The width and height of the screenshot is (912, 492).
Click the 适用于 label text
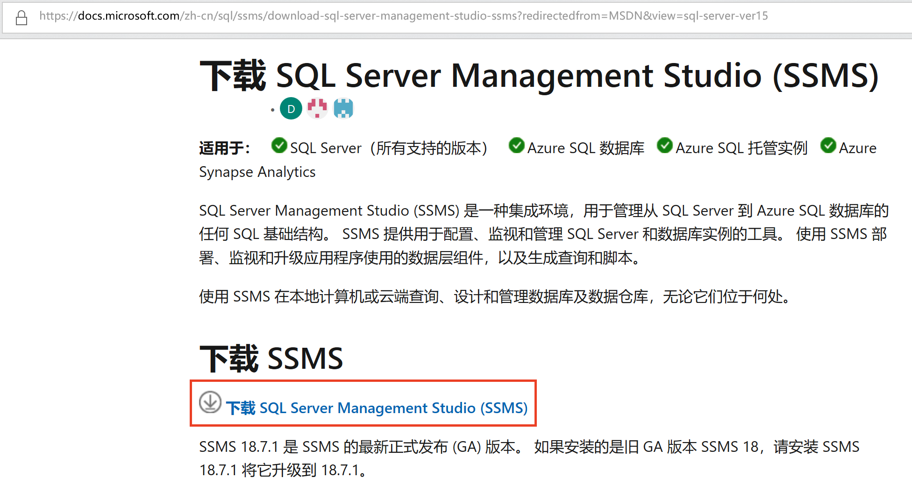224,147
